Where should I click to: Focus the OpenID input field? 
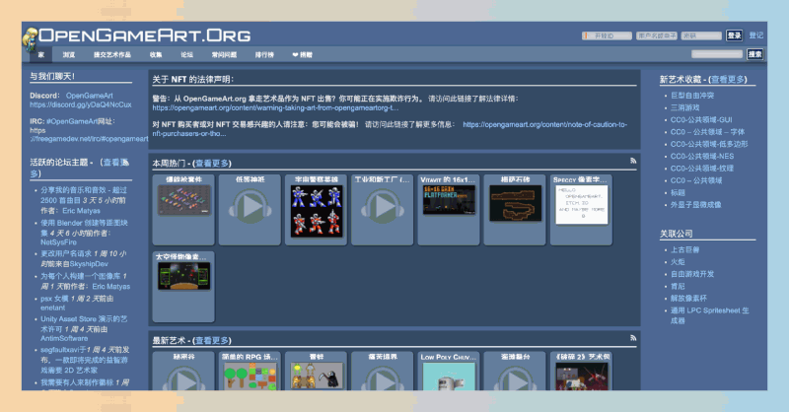[607, 35]
